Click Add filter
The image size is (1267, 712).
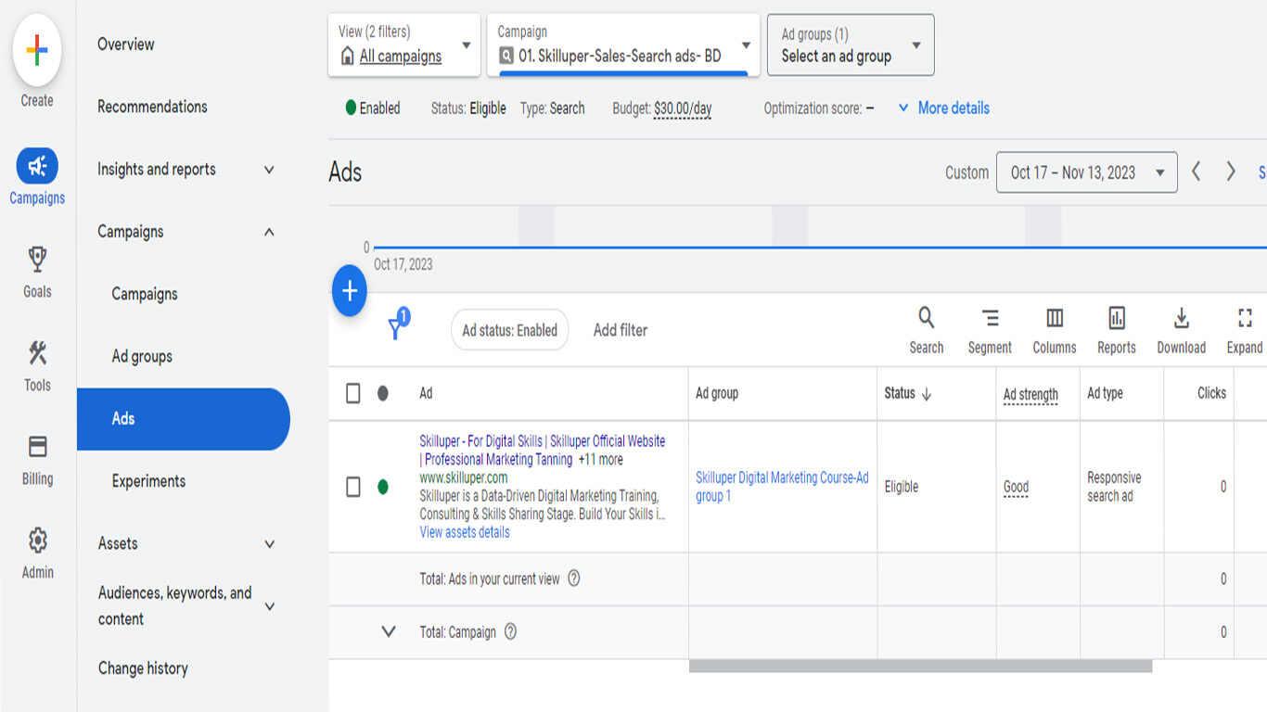pos(621,330)
